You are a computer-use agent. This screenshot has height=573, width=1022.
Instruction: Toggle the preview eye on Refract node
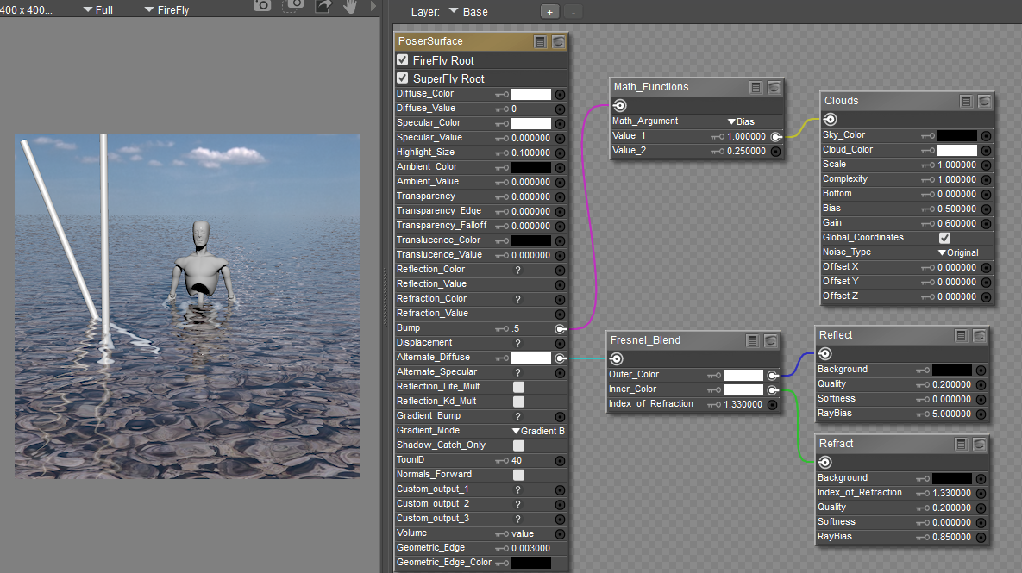[979, 445]
